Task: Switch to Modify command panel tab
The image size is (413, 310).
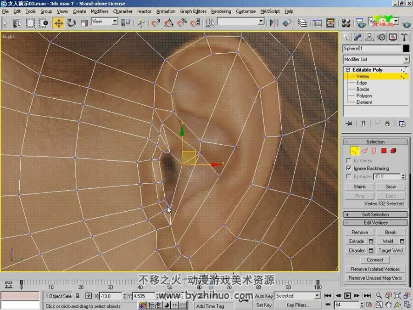Action: 358,38
